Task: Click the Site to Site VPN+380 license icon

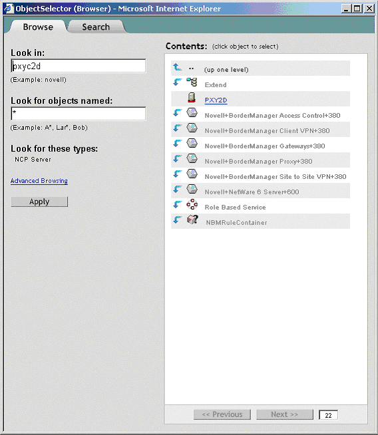Action: pos(192,174)
